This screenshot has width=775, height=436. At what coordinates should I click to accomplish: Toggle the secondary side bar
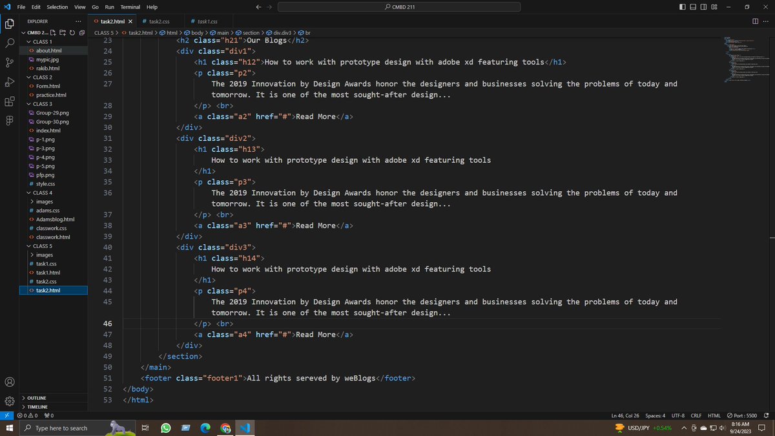703,6
